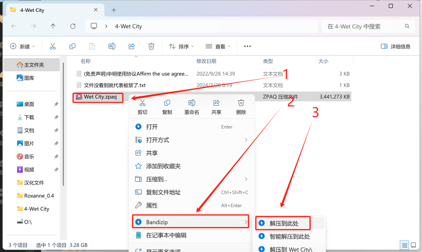422x252 pixels.
Task: Click the Refresh icon in navigation bar
Action: [x=73, y=26]
